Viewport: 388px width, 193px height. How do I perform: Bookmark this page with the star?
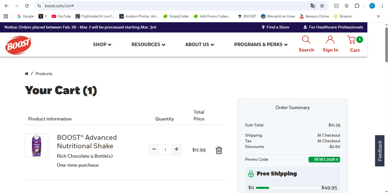point(322,6)
